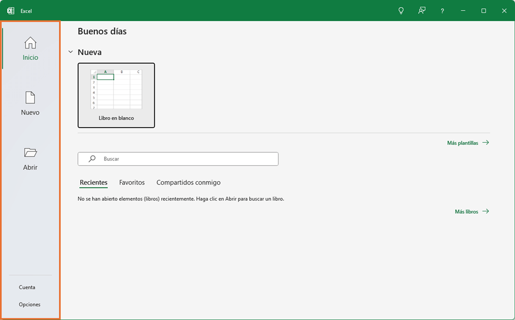Open help with the question mark icon
This screenshot has width=515, height=320.
click(442, 11)
